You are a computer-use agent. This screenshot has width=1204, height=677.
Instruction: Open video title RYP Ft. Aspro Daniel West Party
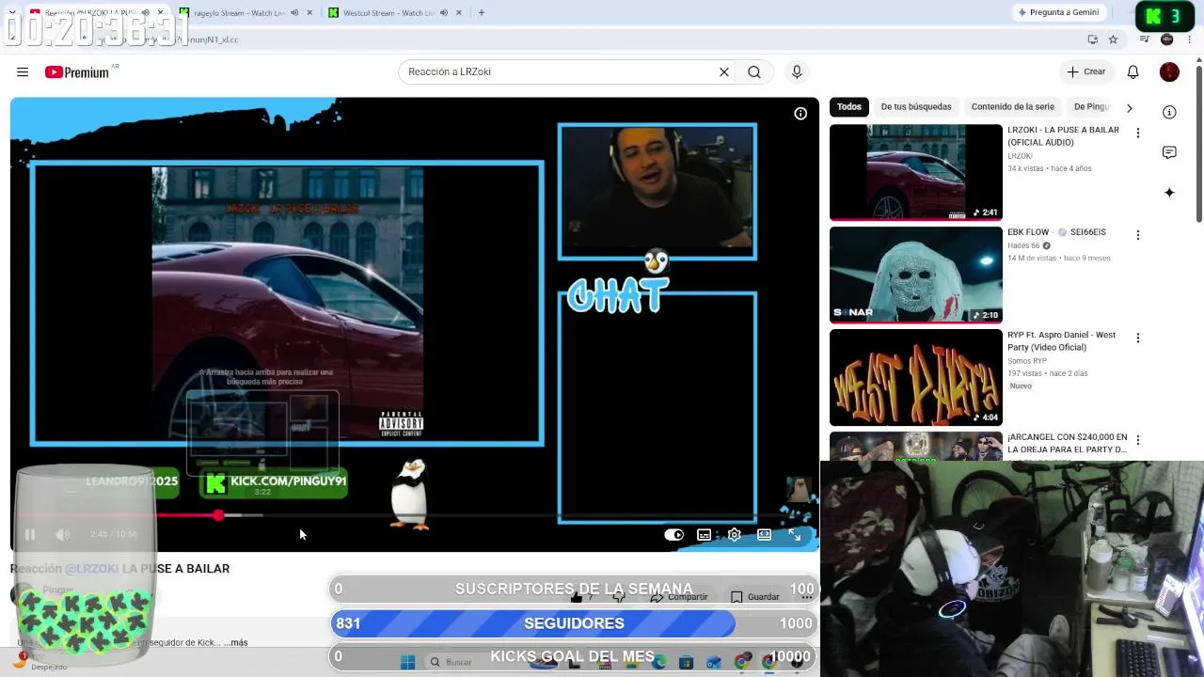point(1061,341)
